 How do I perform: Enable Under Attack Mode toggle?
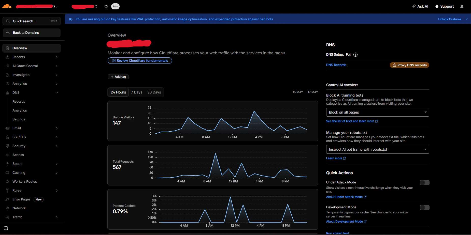[x=424, y=183]
